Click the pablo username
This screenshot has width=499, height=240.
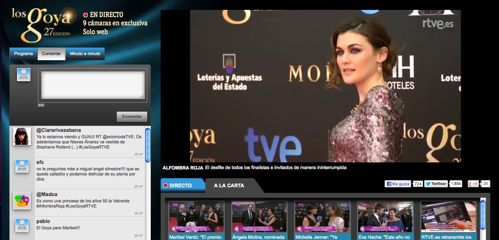43,221
